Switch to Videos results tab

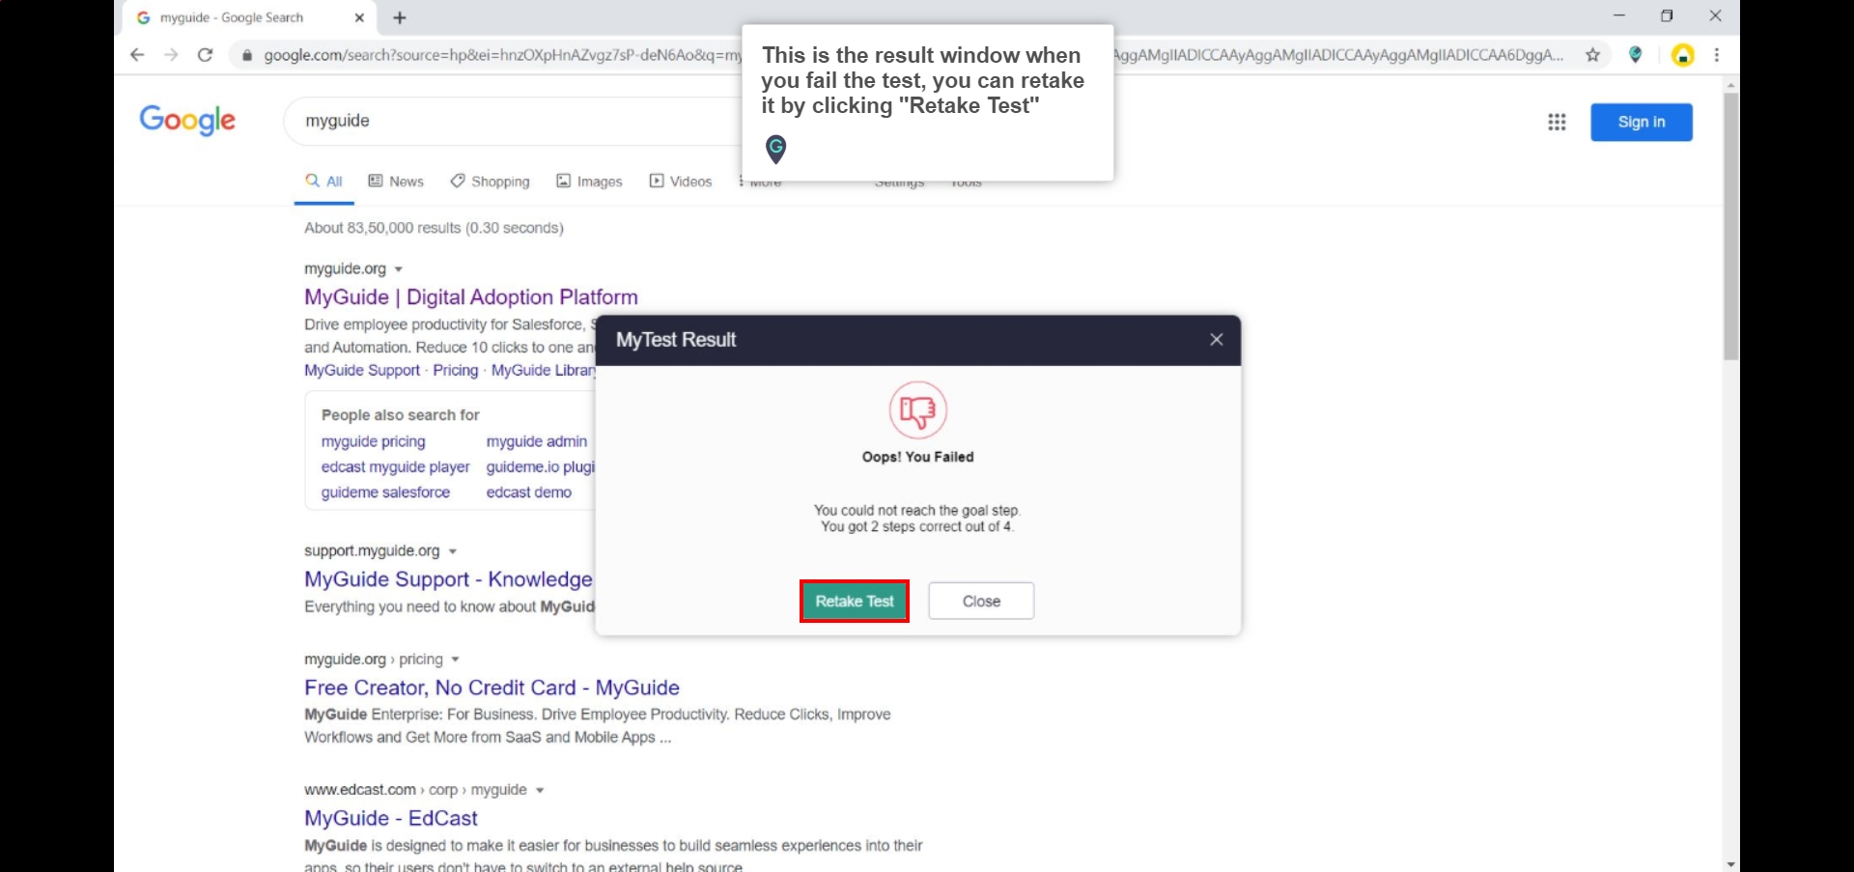tap(681, 181)
